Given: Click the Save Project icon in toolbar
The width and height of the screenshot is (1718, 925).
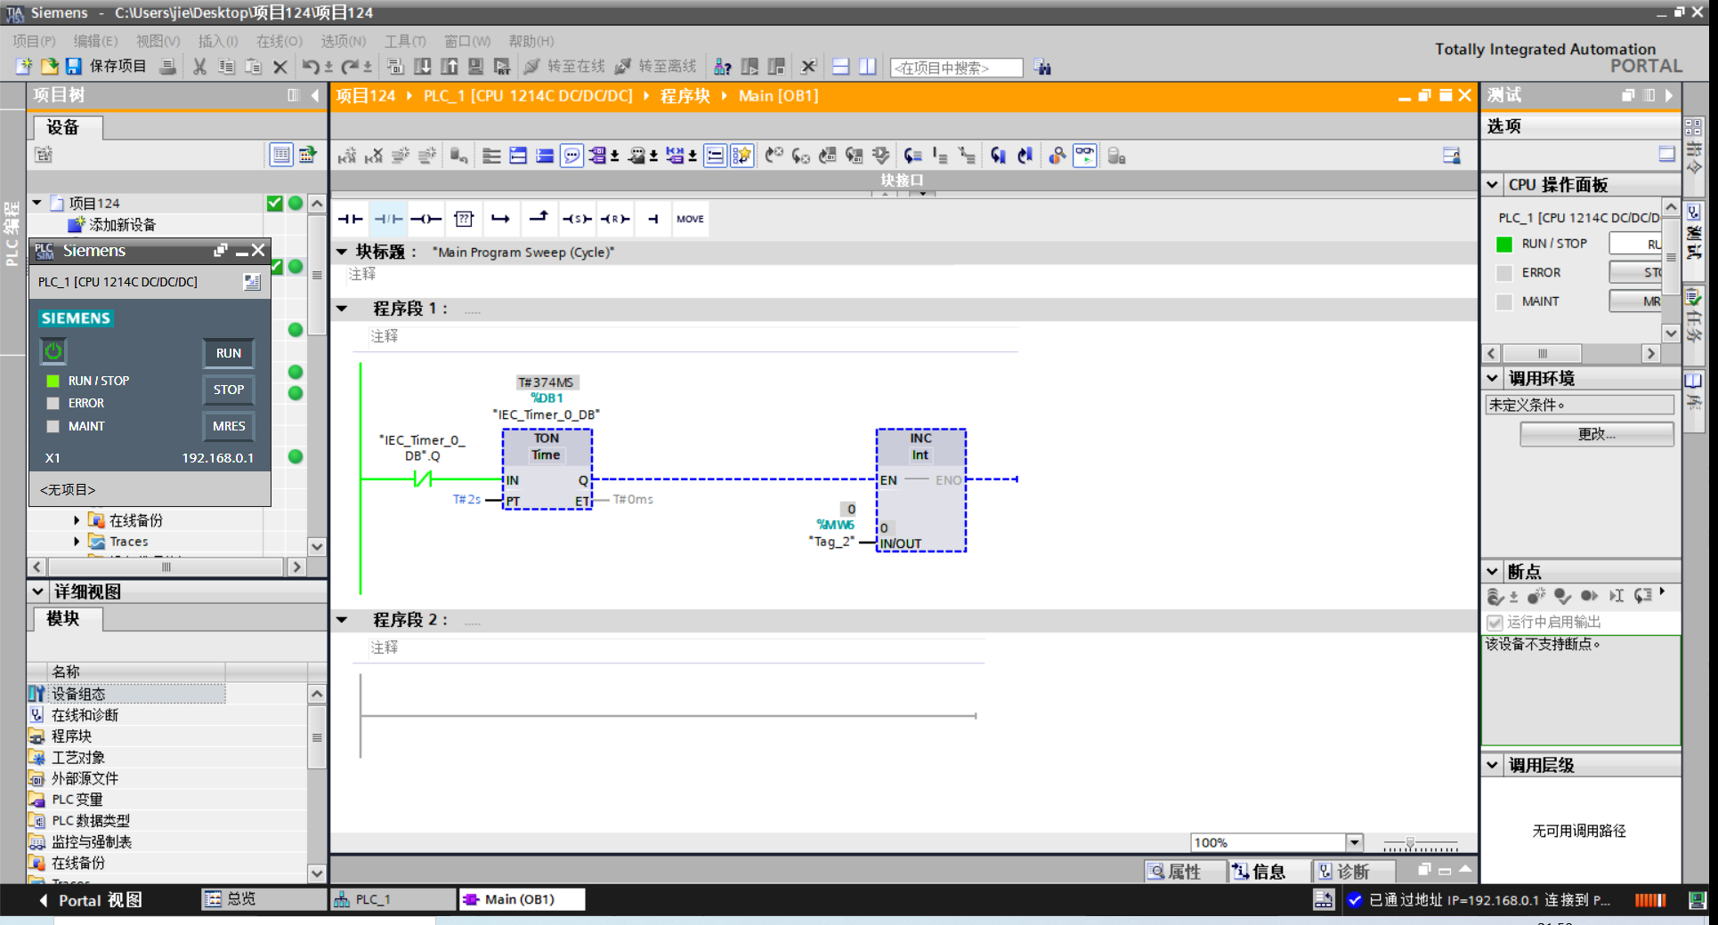Looking at the screenshot, I should [x=74, y=67].
